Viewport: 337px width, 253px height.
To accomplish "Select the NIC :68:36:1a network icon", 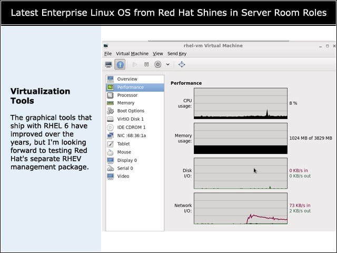I will (x=110, y=135).
